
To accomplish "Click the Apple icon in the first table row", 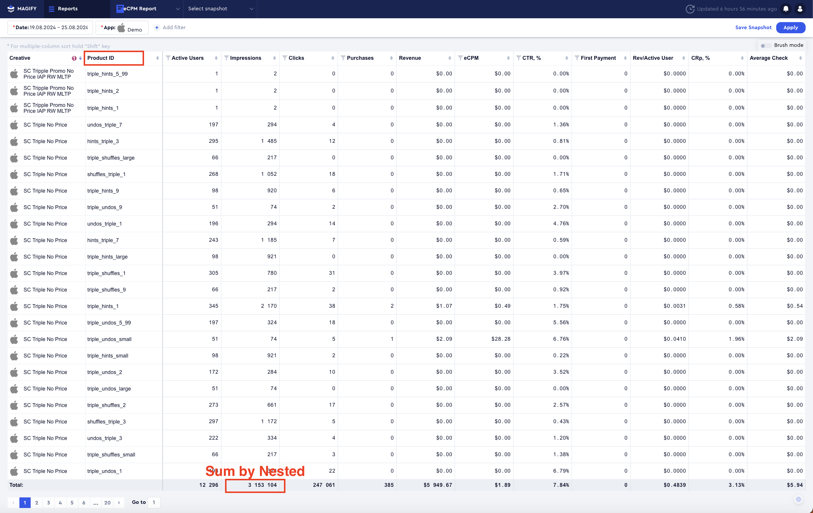I will click(14, 74).
